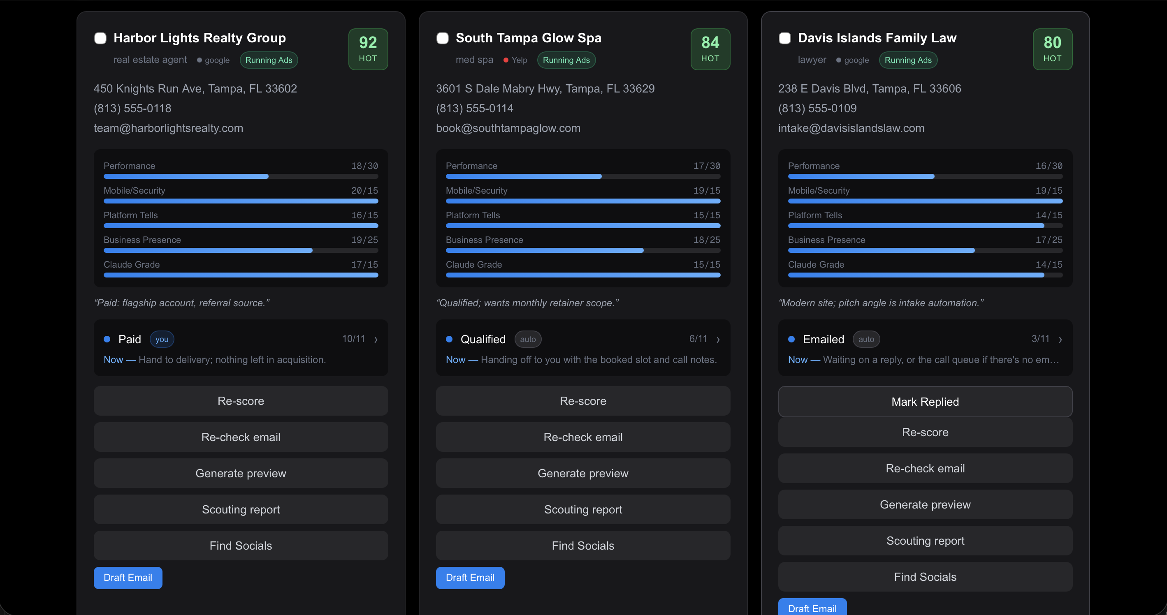Click phone number (813) 555-0109
This screenshot has height=615, width=1167.
817,108
